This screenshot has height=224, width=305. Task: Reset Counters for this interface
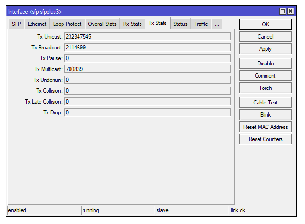click(x=266, y=139)
